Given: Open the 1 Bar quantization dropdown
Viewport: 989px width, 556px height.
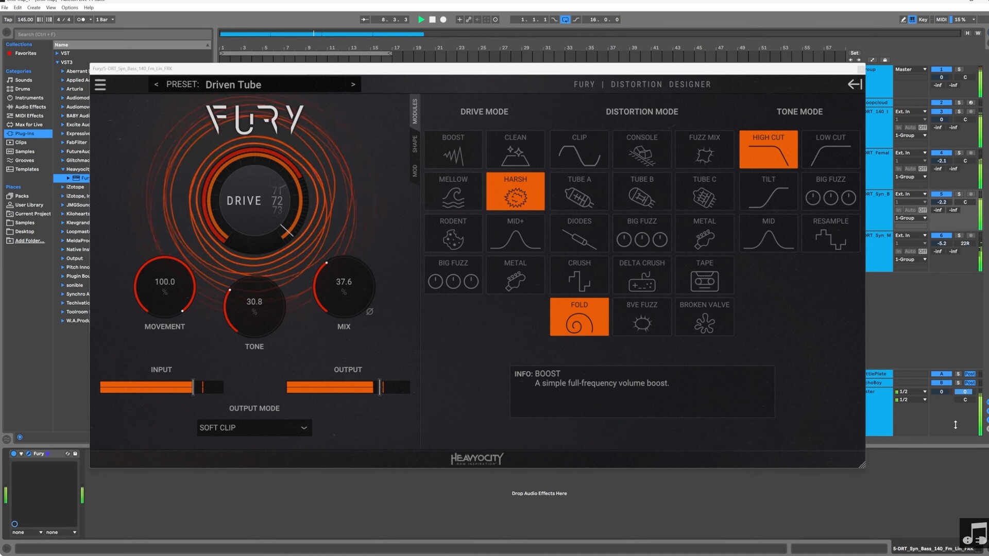Looking at the screenshot, I should [105, 20].
